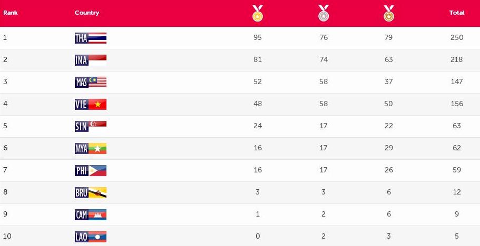Click the Country column header

click(87, 13)
